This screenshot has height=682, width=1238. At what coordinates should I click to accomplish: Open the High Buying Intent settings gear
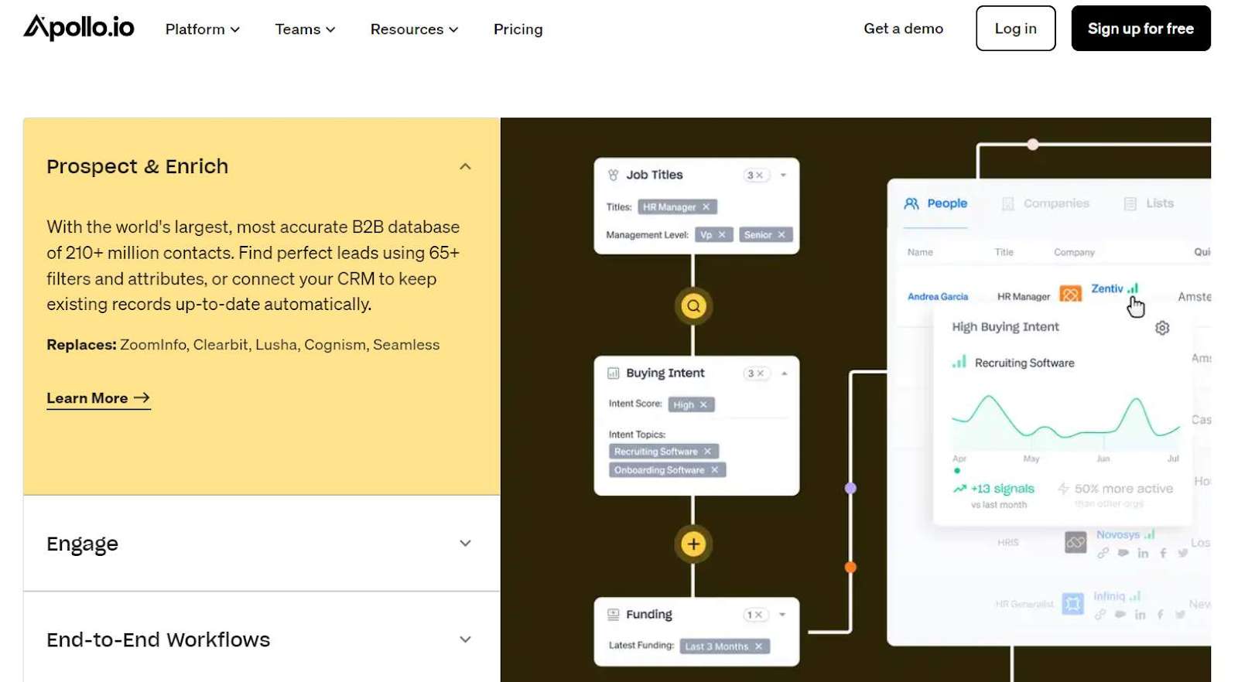tap(1162, 328)
